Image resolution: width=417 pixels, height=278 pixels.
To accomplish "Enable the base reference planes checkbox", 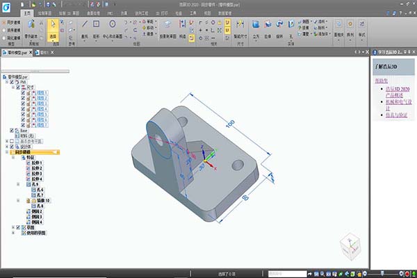I will pyautogui.click(x=12, y=141).
